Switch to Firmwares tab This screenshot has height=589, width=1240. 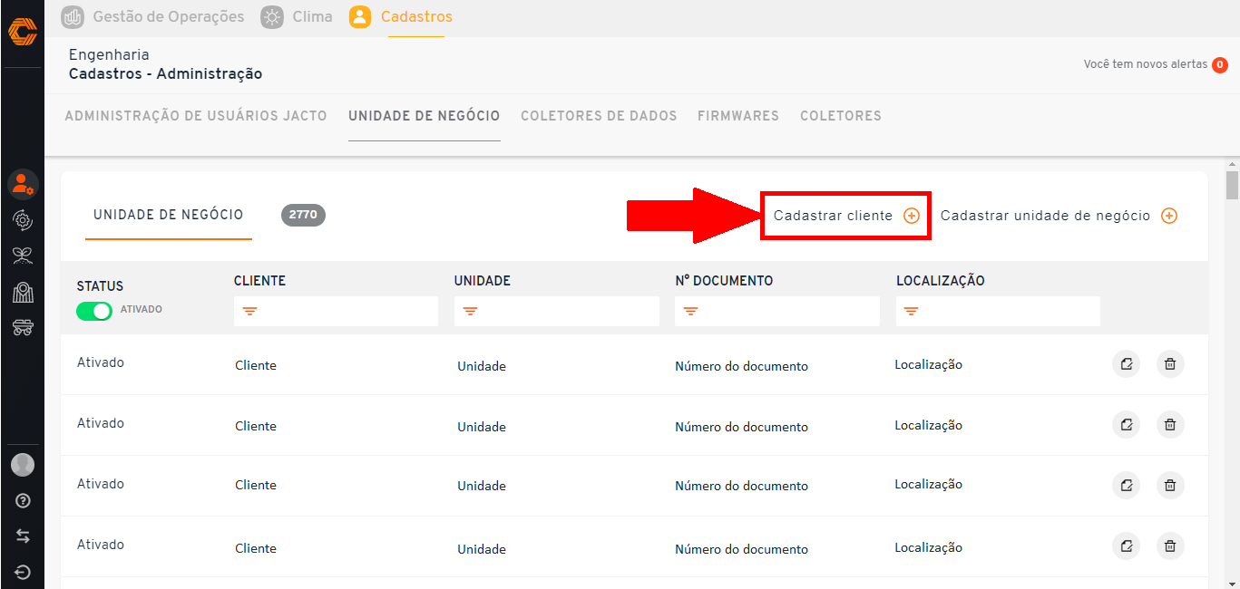(x=738, y=116)
